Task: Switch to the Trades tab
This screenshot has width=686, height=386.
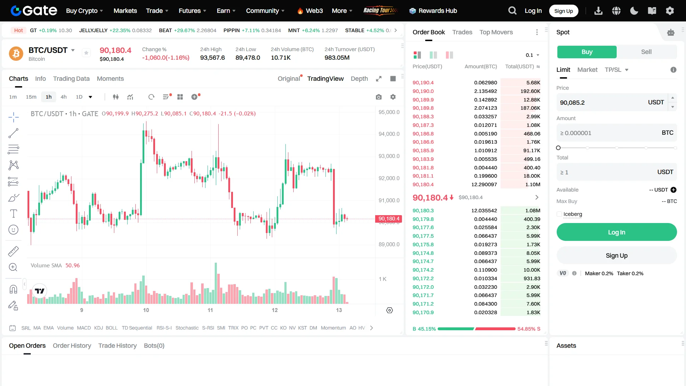Action: tap(462, 32)
